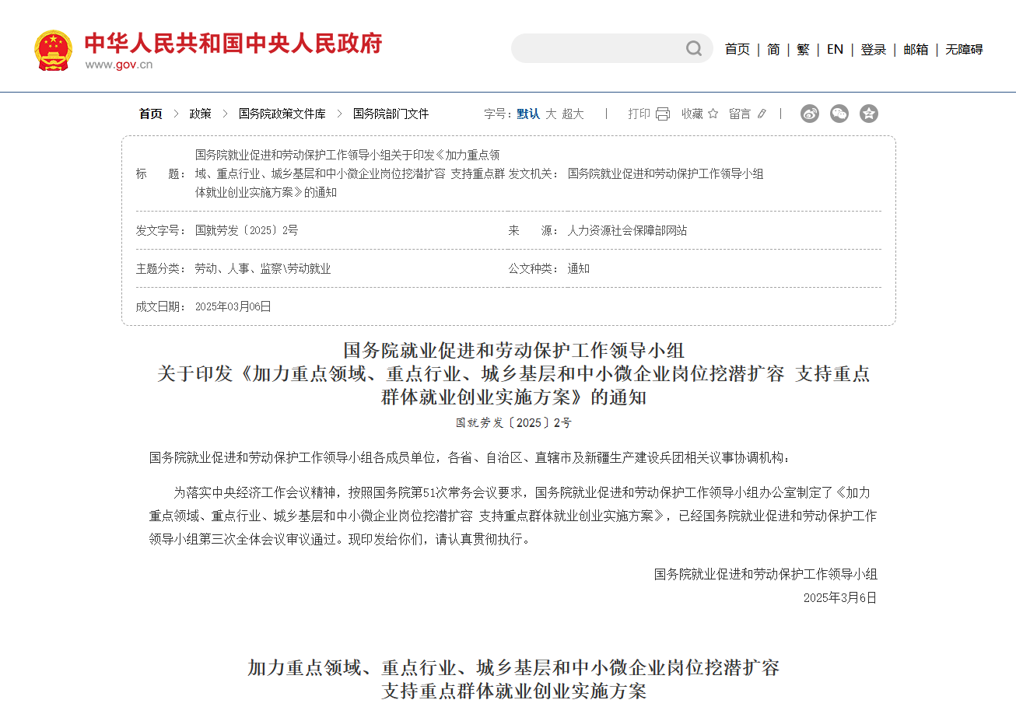
Task: Click the Qzone star share icon
Action: click(868, 114)
